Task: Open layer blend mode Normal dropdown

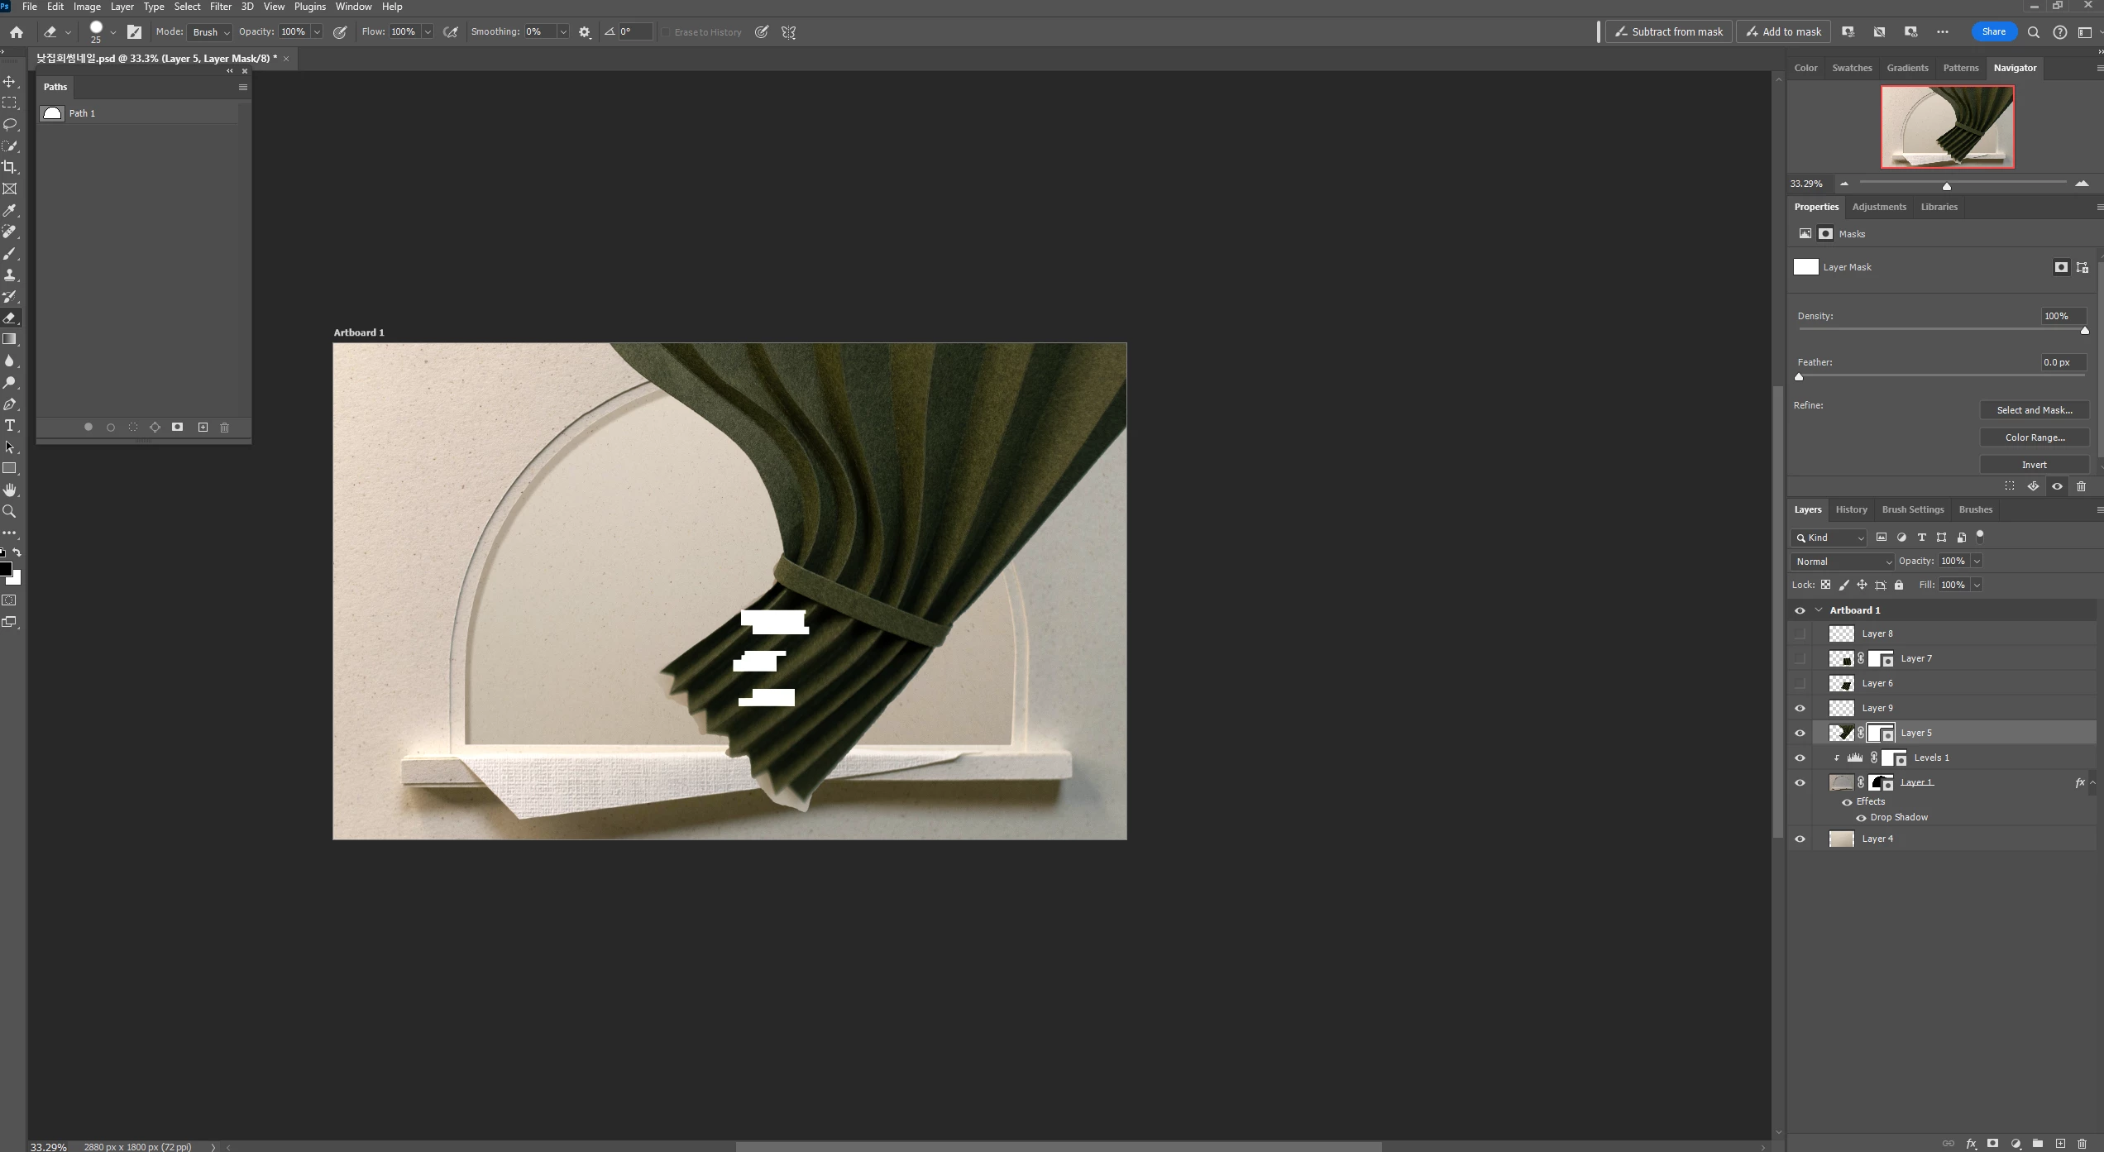Action: 1842,562
